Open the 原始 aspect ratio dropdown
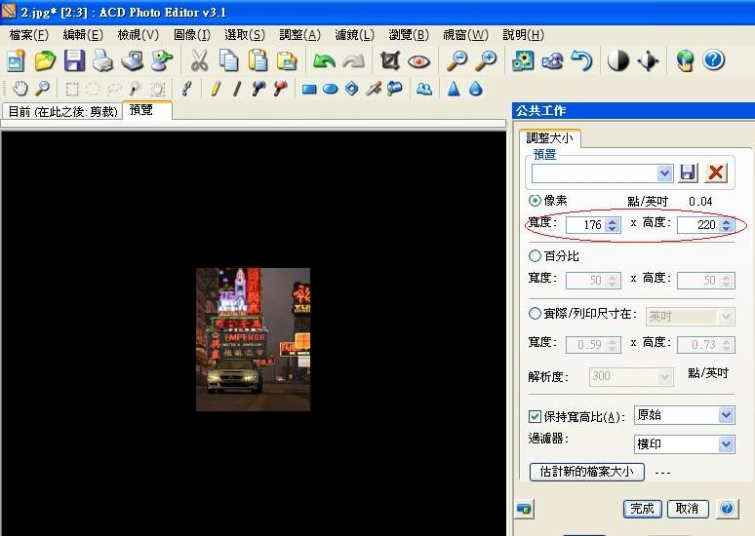This screenshot has height=536, width=755. coord(726,416)
